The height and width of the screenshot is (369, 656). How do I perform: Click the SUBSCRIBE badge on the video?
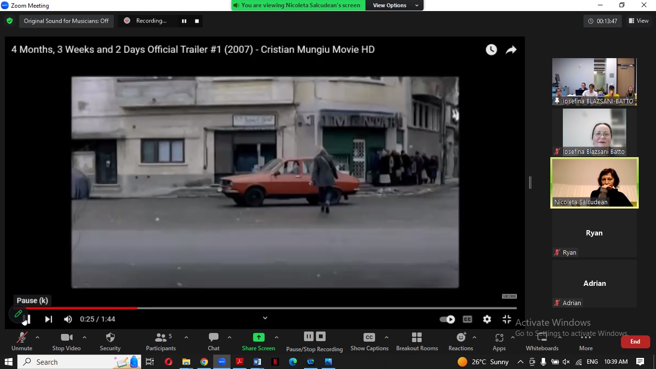[509, 296]
